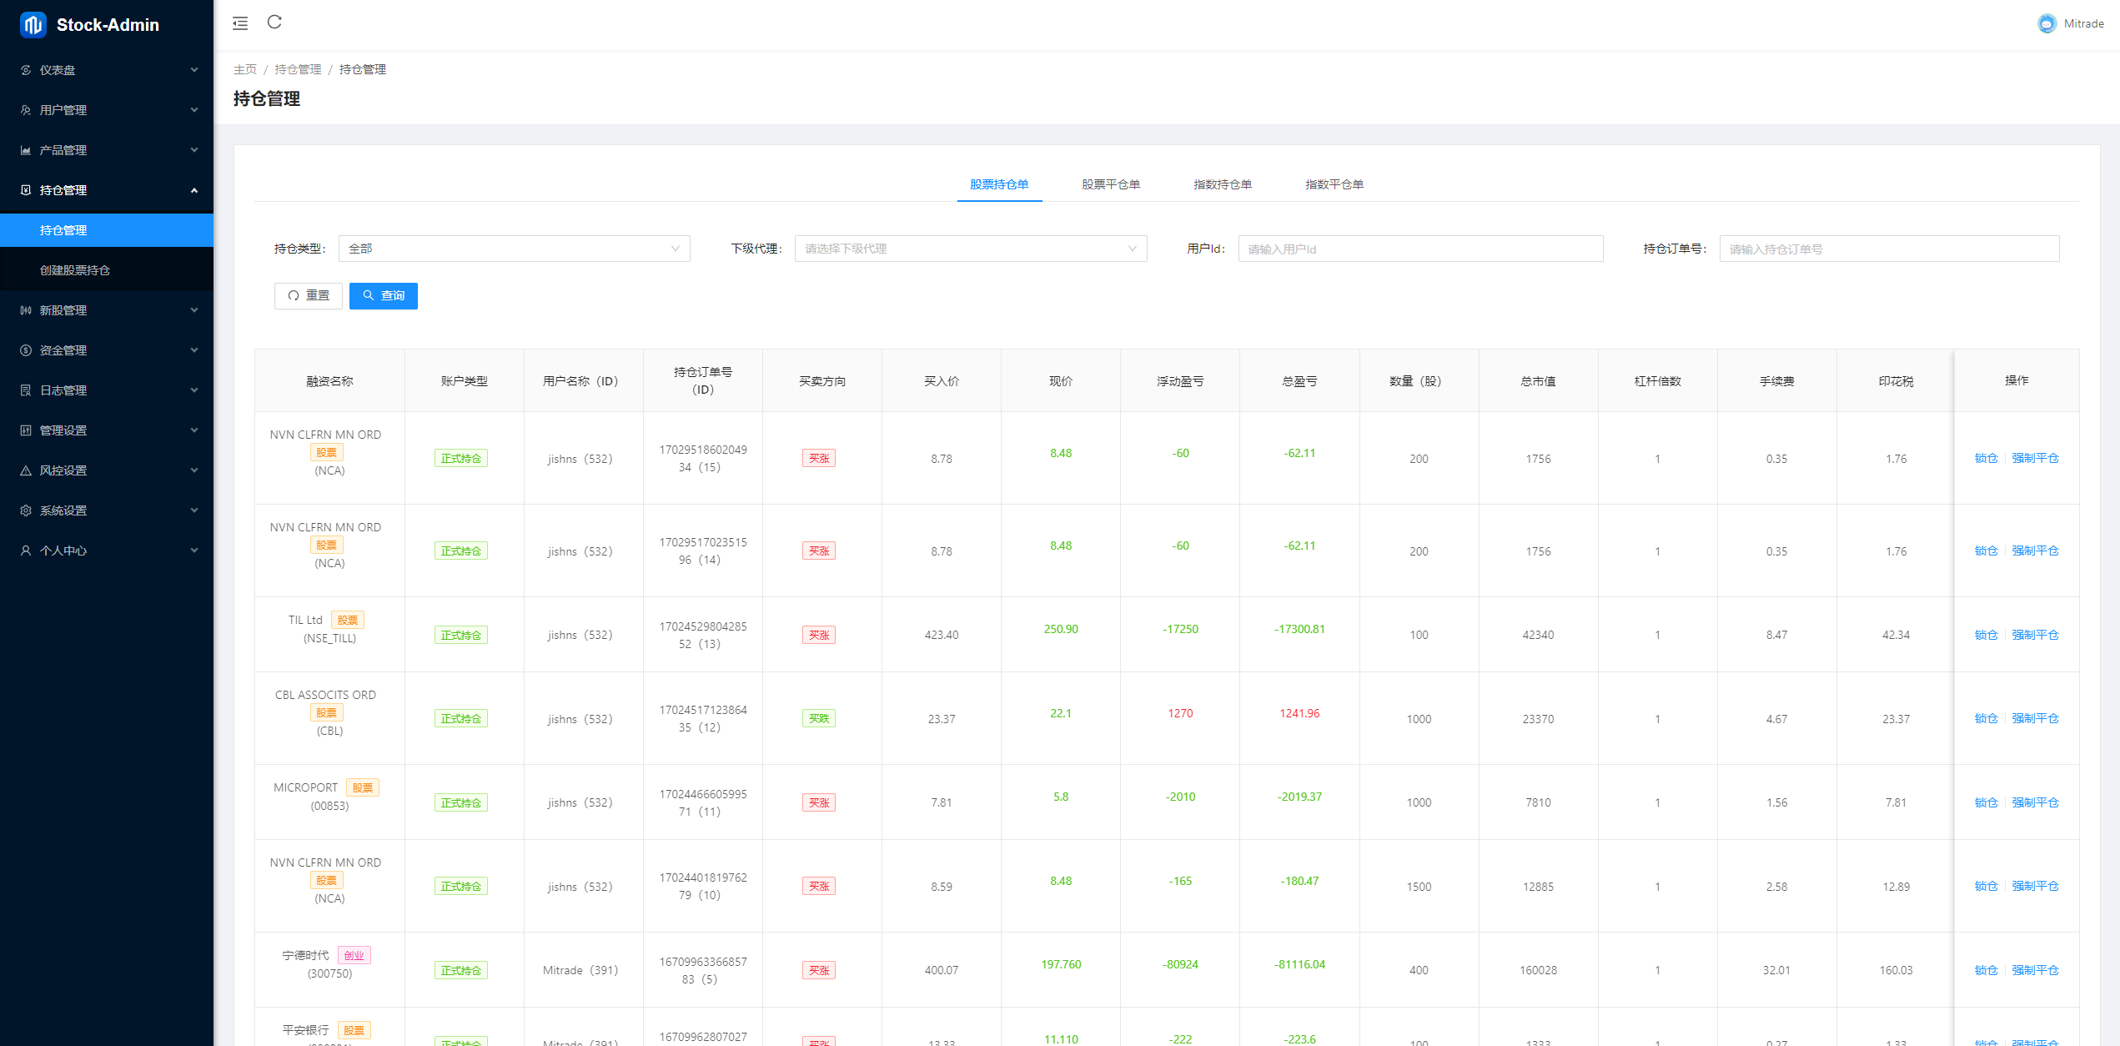Expand 下级代理 agent dropdown
The image size is (2120, 1046).
pyautogui.click(x=966, y=247)
